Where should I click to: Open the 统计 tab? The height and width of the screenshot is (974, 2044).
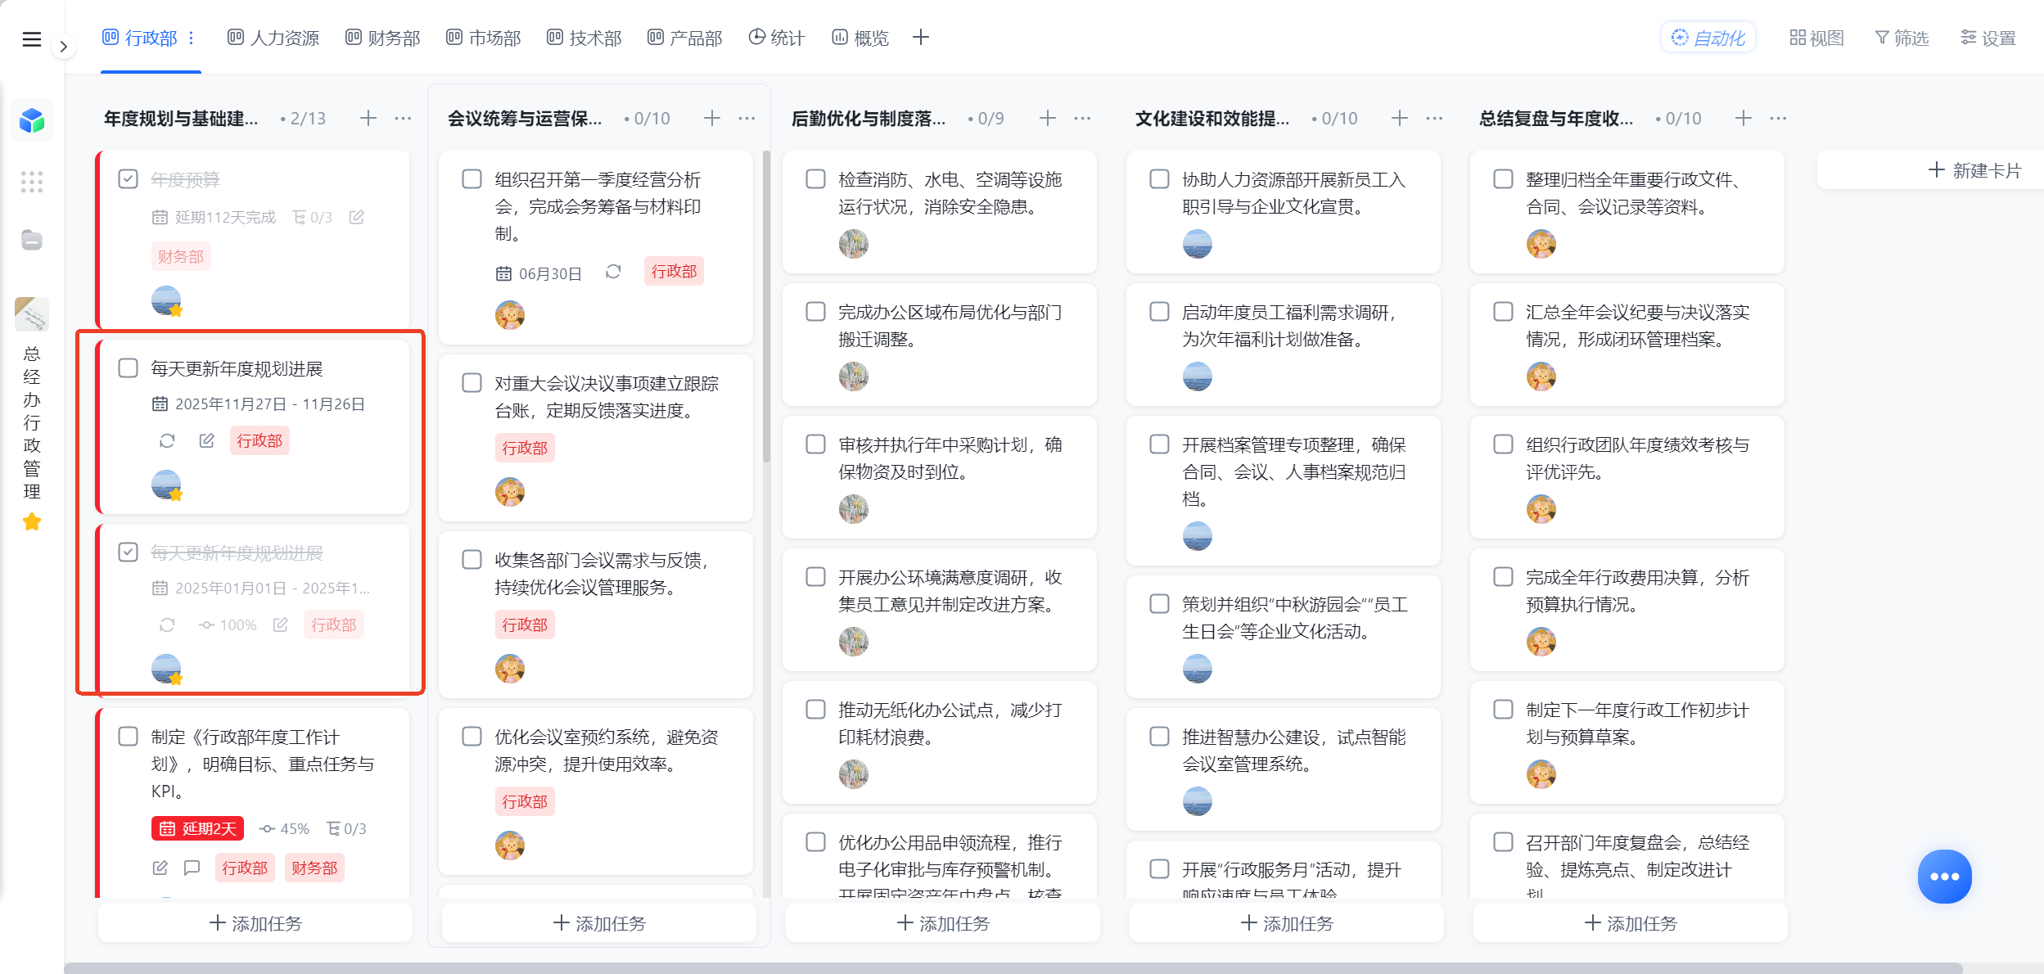(777, 38)
